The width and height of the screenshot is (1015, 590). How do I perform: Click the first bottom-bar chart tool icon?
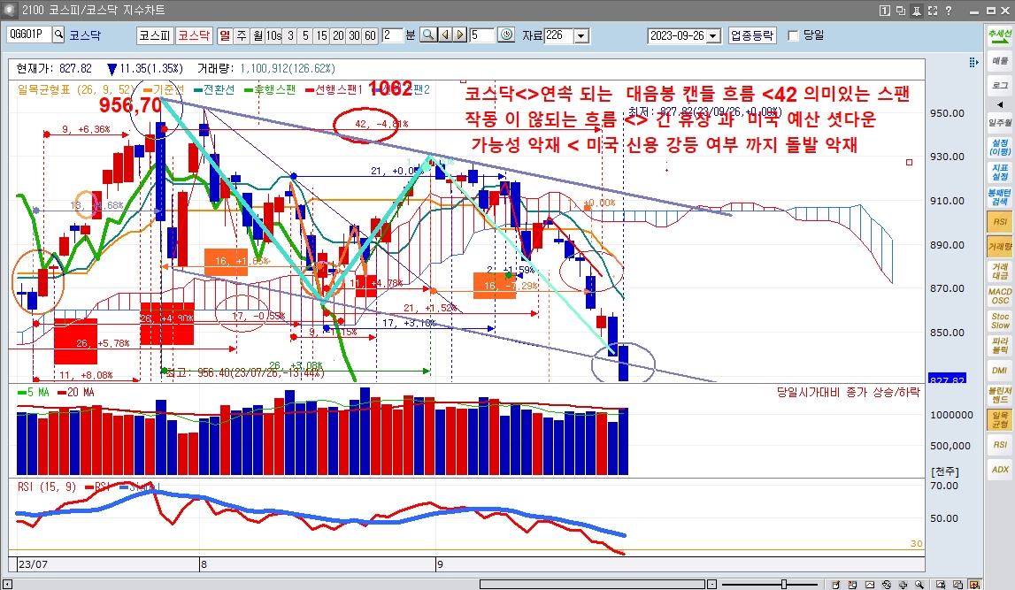tap(836, 585)
